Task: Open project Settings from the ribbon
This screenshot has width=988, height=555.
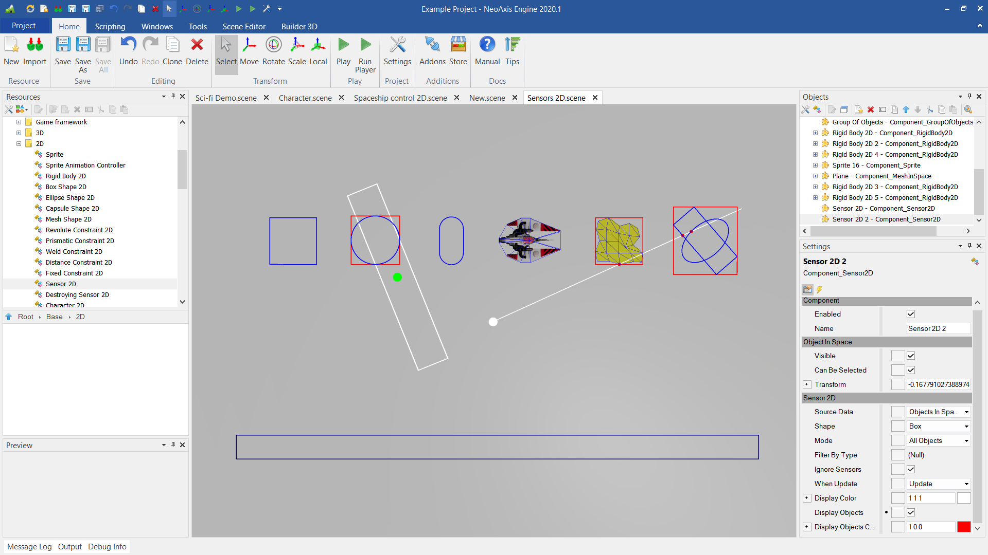Action: 397,51
